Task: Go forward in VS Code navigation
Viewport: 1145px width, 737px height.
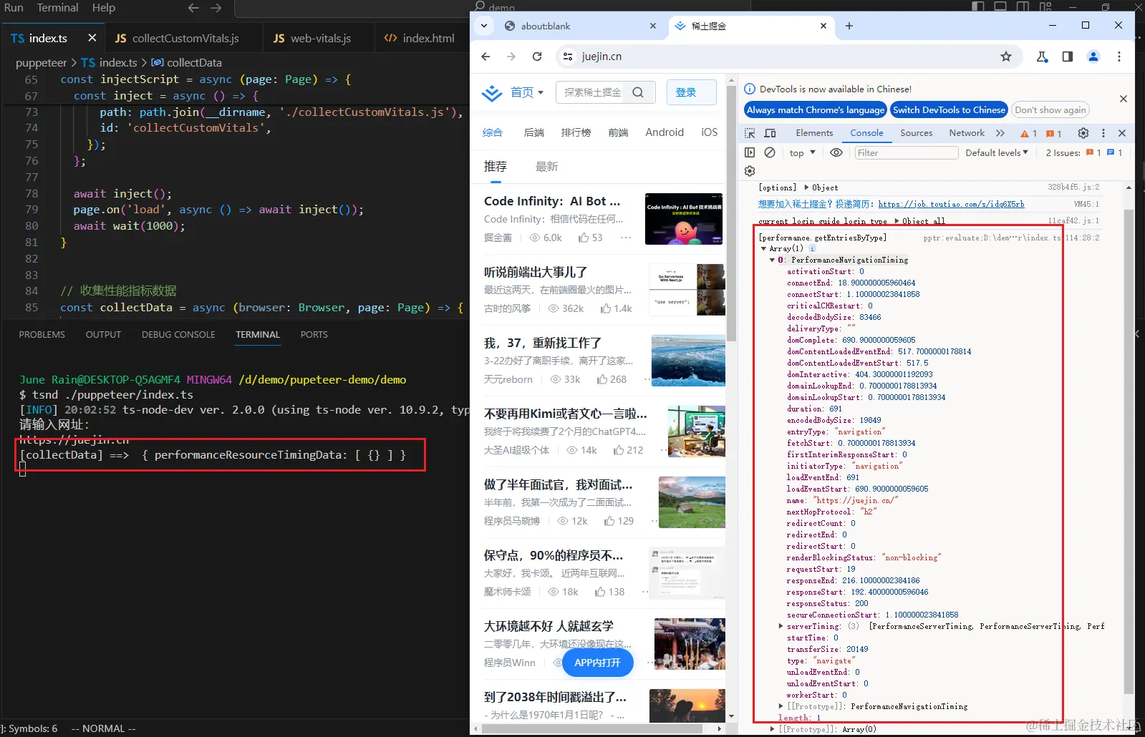Action: tap(216, 8)
